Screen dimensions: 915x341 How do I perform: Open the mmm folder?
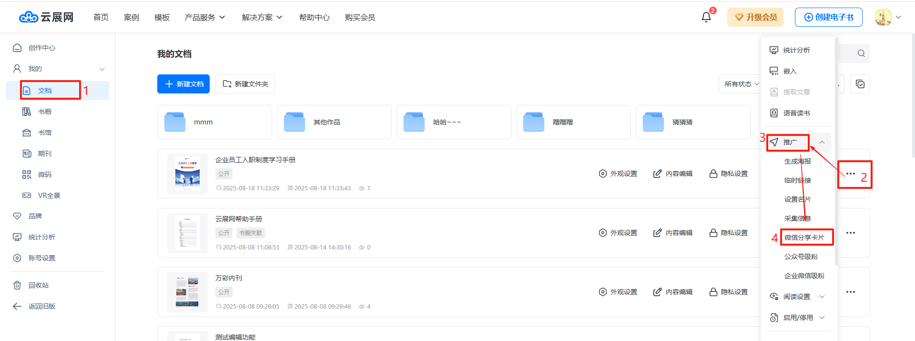click(x=214, y=122)
